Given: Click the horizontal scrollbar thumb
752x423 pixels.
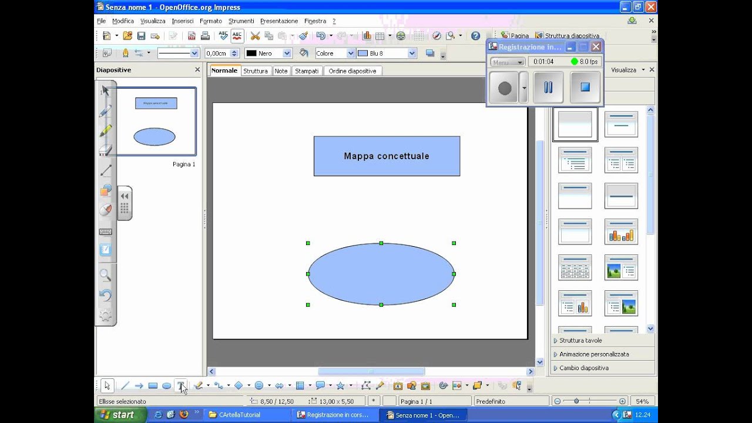Looking at the screenshot, I should coord(371,371).
